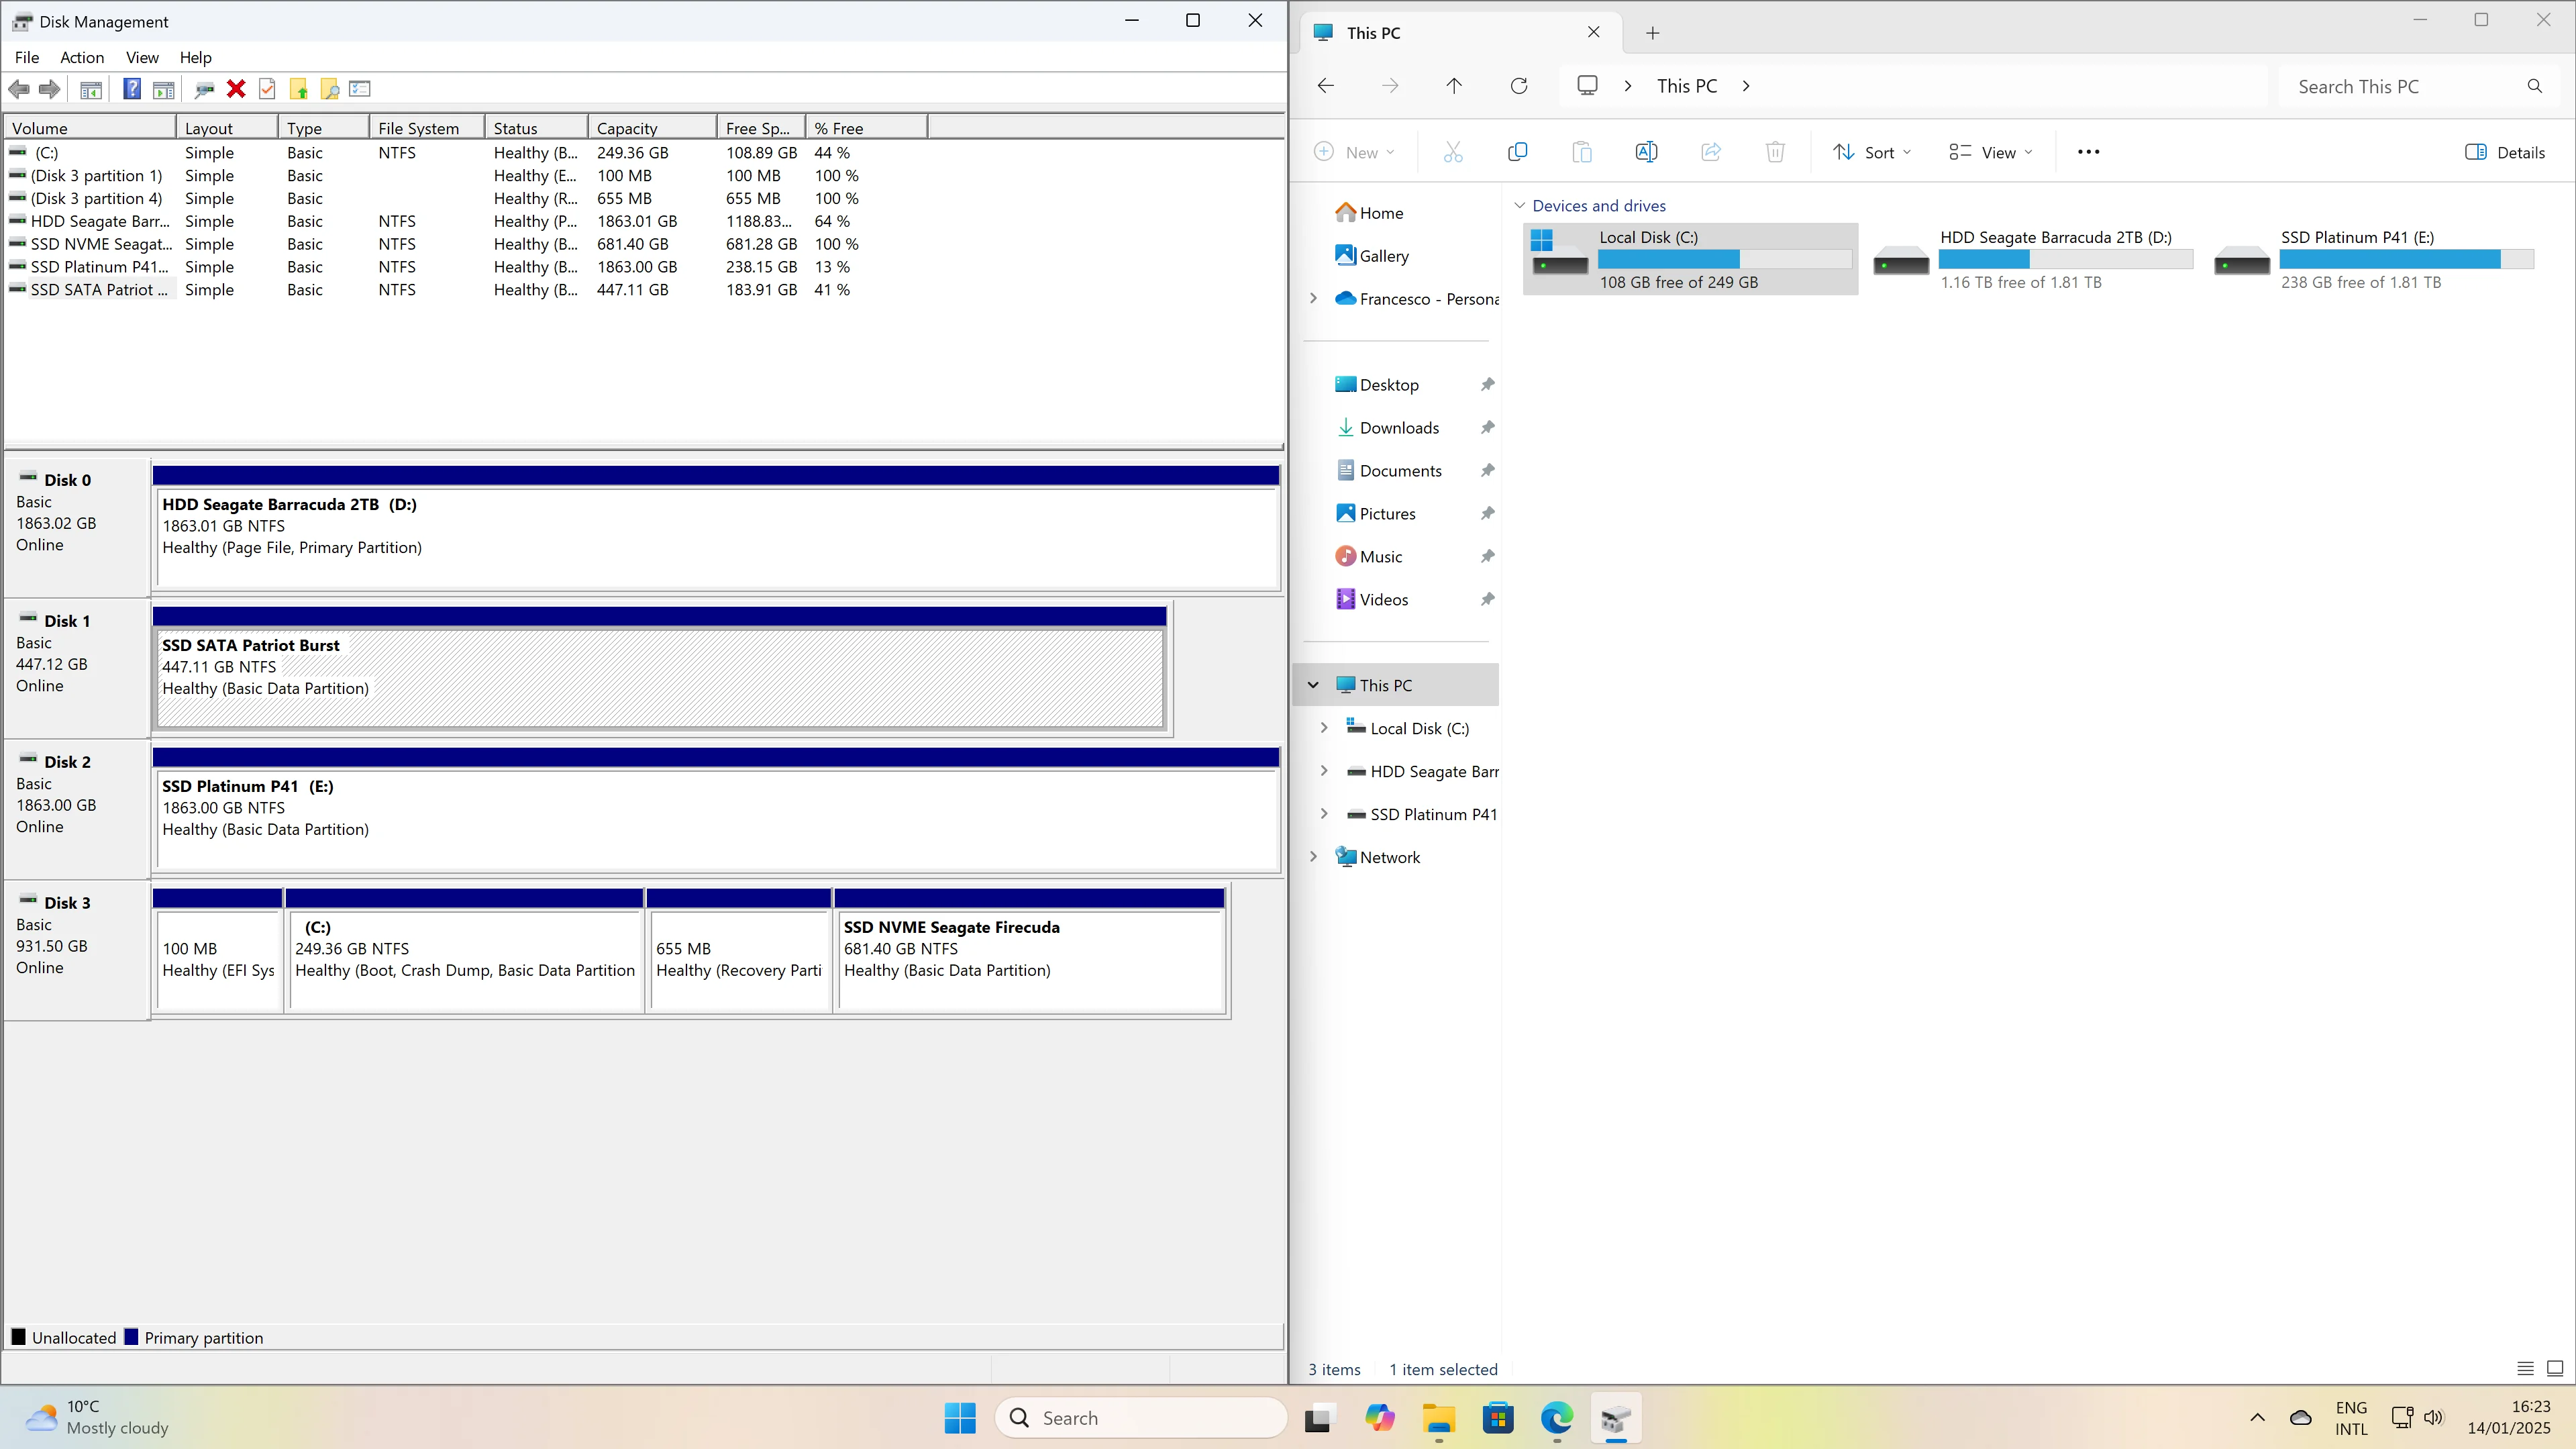This screenshot has width=2576, height=1449.
Task: Collapse the Devices and drives group
Action: (x=1520, y=205)
